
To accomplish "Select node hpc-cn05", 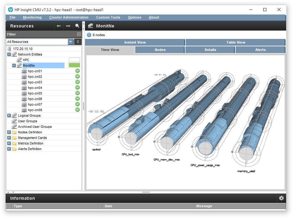I will [x=35, y=93].
